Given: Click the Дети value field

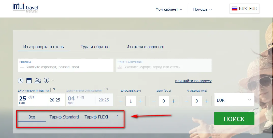Looking at the screenshot, I should coord(164,101).
